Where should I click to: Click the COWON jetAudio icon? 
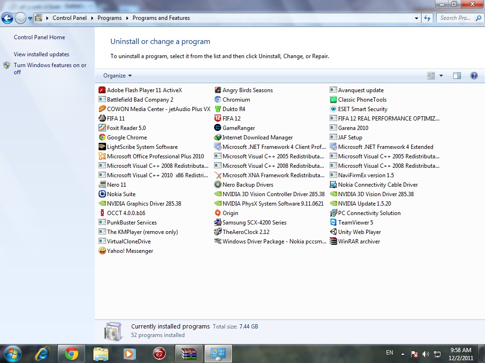[x=102, y=109]
